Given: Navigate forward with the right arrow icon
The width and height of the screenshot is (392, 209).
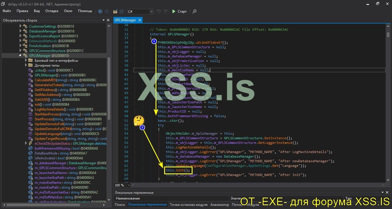Looking at the screenshot, I should point(106,11).
